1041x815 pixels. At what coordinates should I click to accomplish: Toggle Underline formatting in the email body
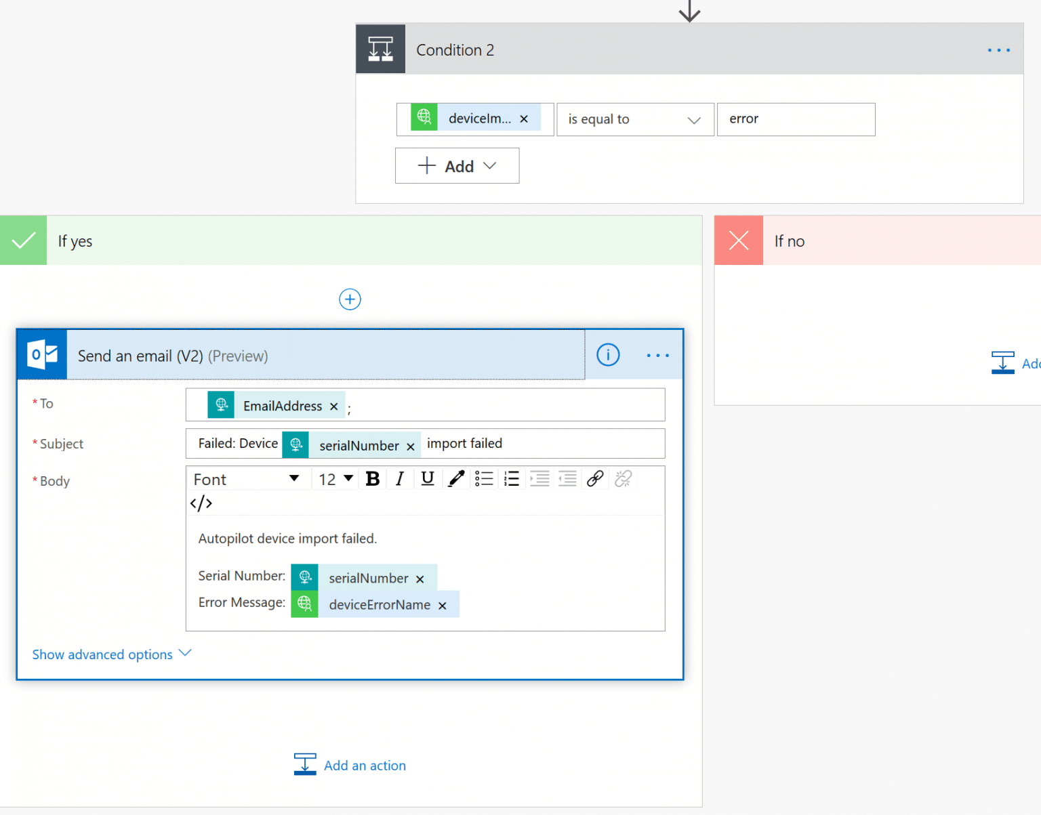coord(427,478)
